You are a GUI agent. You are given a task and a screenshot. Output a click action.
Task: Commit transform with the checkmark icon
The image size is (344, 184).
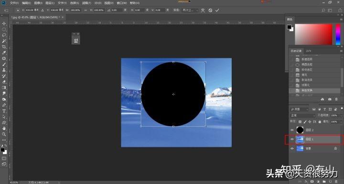point(217,10)
